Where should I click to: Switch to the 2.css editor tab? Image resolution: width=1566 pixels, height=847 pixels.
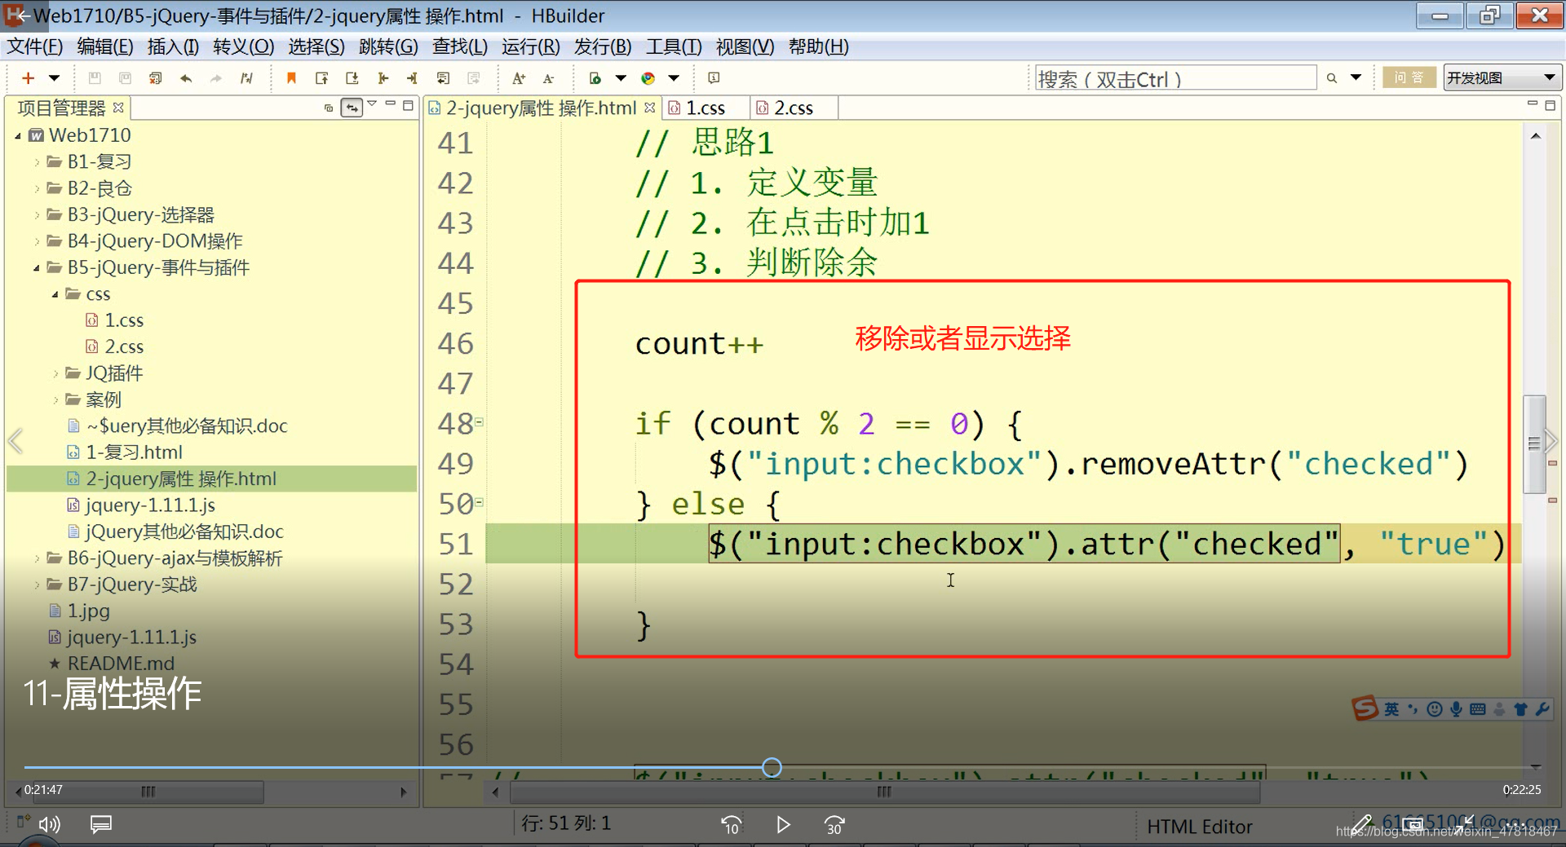794,108
